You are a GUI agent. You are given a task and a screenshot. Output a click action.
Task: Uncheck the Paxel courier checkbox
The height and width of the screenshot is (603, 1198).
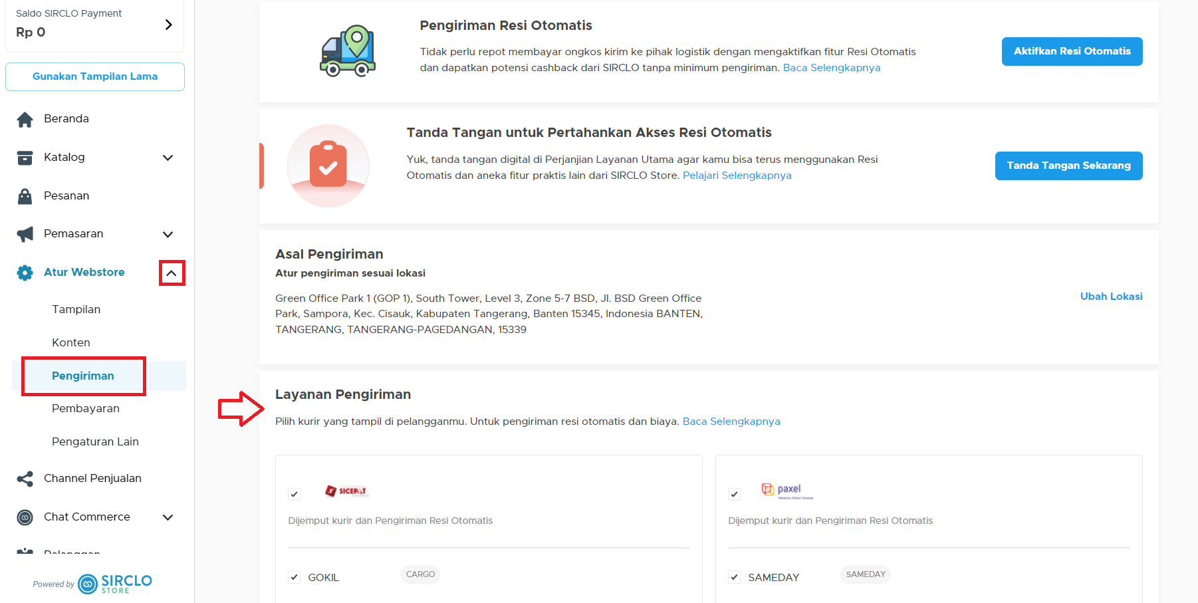click(734, 494)
